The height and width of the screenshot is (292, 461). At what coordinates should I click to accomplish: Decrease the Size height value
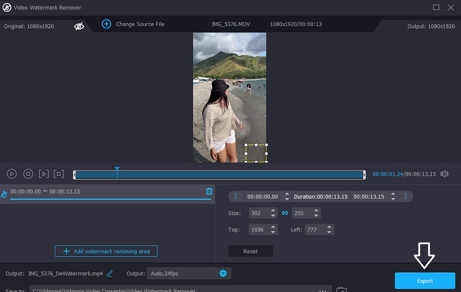pos(316,215)
